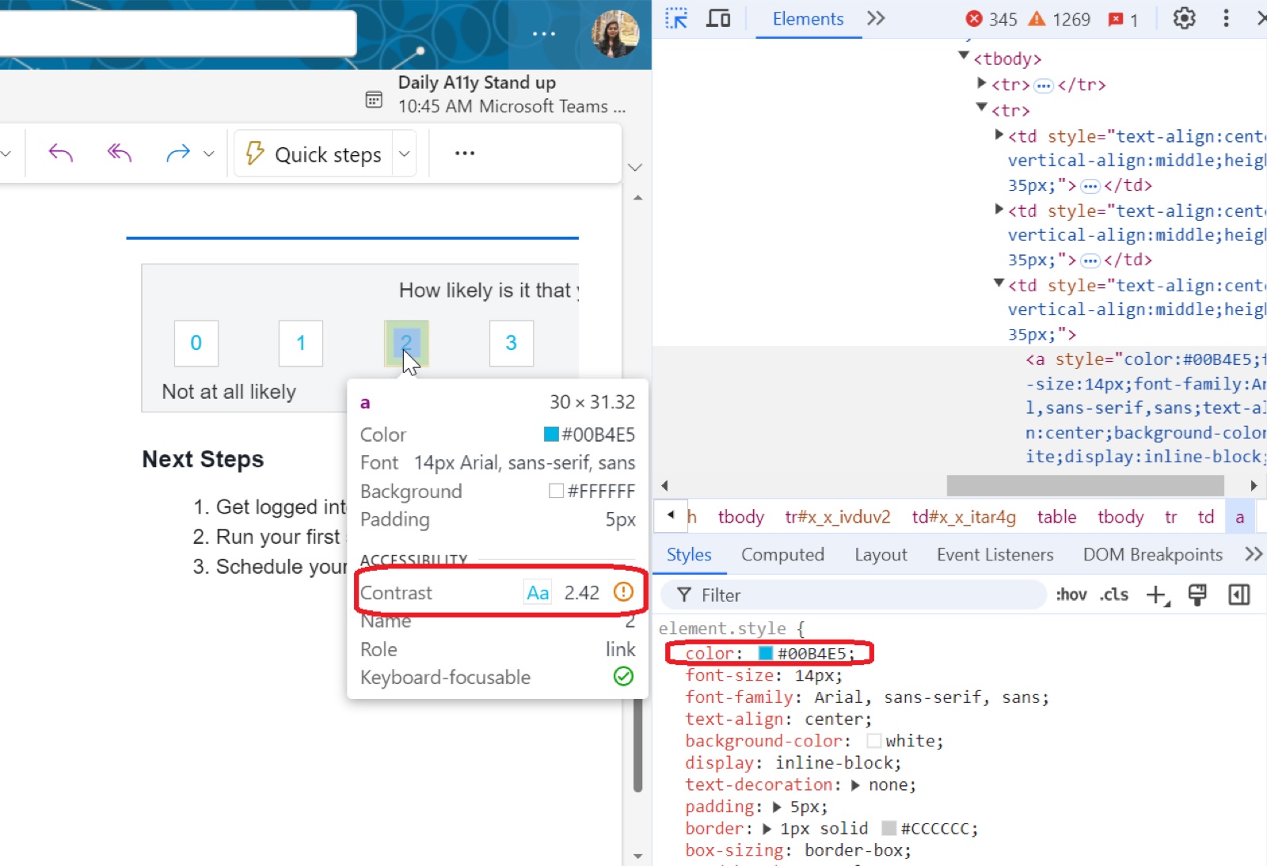Screen dimensions: 1267x866
Task: Open the DOM Breakpoints tab
Action: (x=1152, y=555)
